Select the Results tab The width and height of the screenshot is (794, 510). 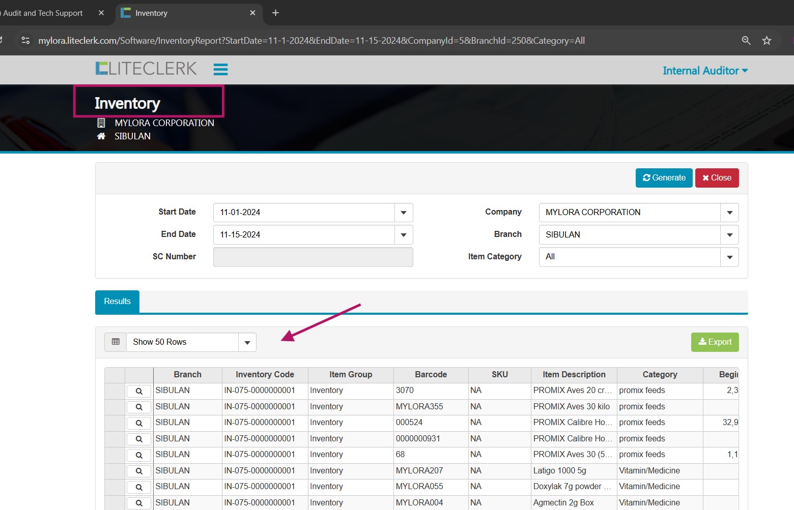click(117, 302)
